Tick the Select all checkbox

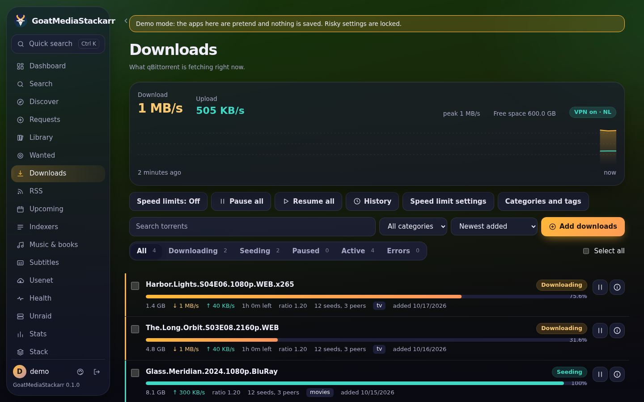click(586, 251)
